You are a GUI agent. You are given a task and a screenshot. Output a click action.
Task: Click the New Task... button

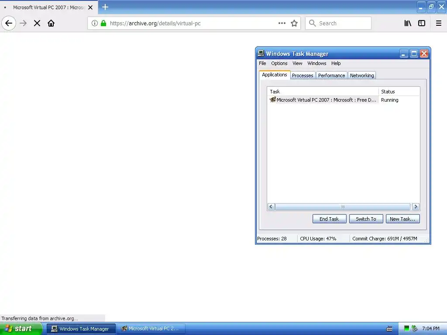pyautogui.click(x=402, y=219)
